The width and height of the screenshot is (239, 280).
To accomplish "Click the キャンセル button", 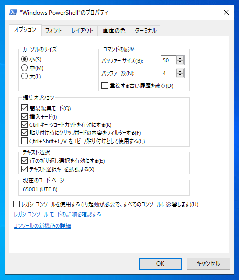I will click(209, 264).
